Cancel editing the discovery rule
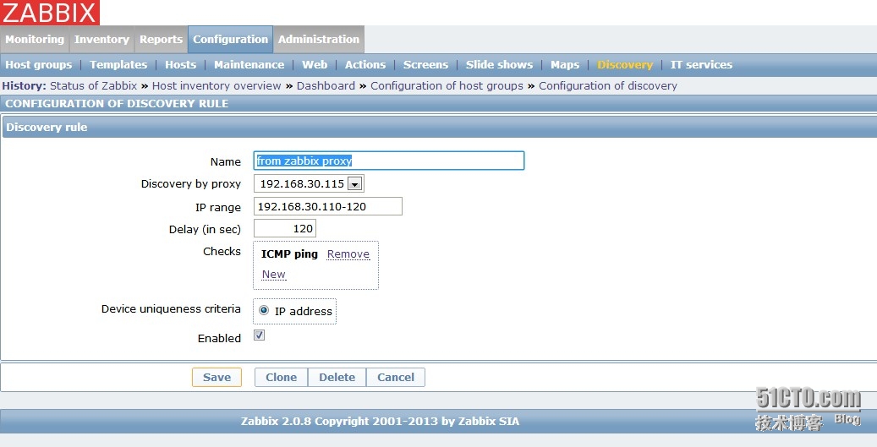Viewport: 877px width, 447px height. click(x=396, y=377)
